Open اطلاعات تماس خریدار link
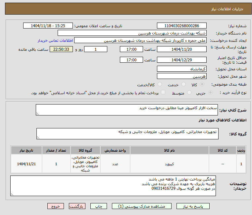Viewport: 252px width, 215px height. pyautogui.click(x=55, y=40)
